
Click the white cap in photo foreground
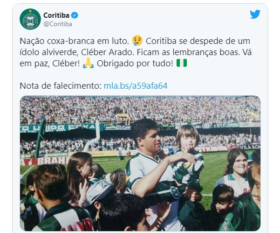coord(100,191)
